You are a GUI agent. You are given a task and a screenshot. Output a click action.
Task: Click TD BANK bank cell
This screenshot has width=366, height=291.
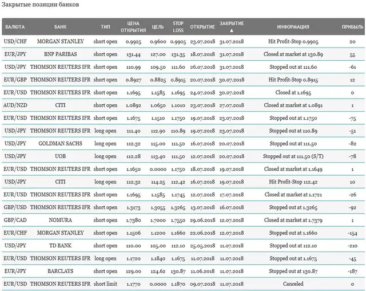(x=60, y=245)
